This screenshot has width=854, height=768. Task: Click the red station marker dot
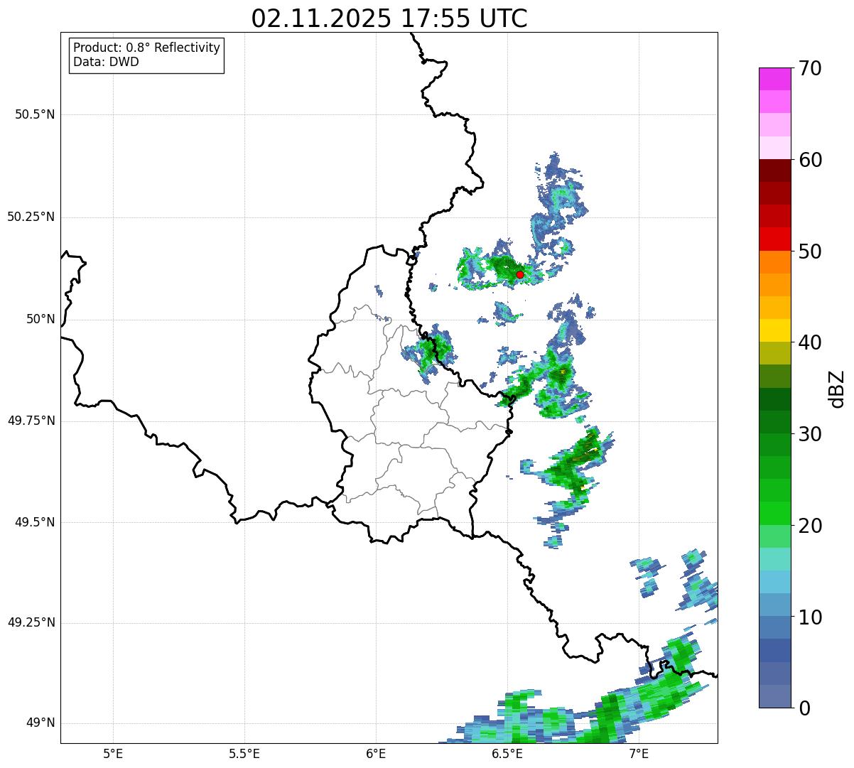[x=520, y=274]
